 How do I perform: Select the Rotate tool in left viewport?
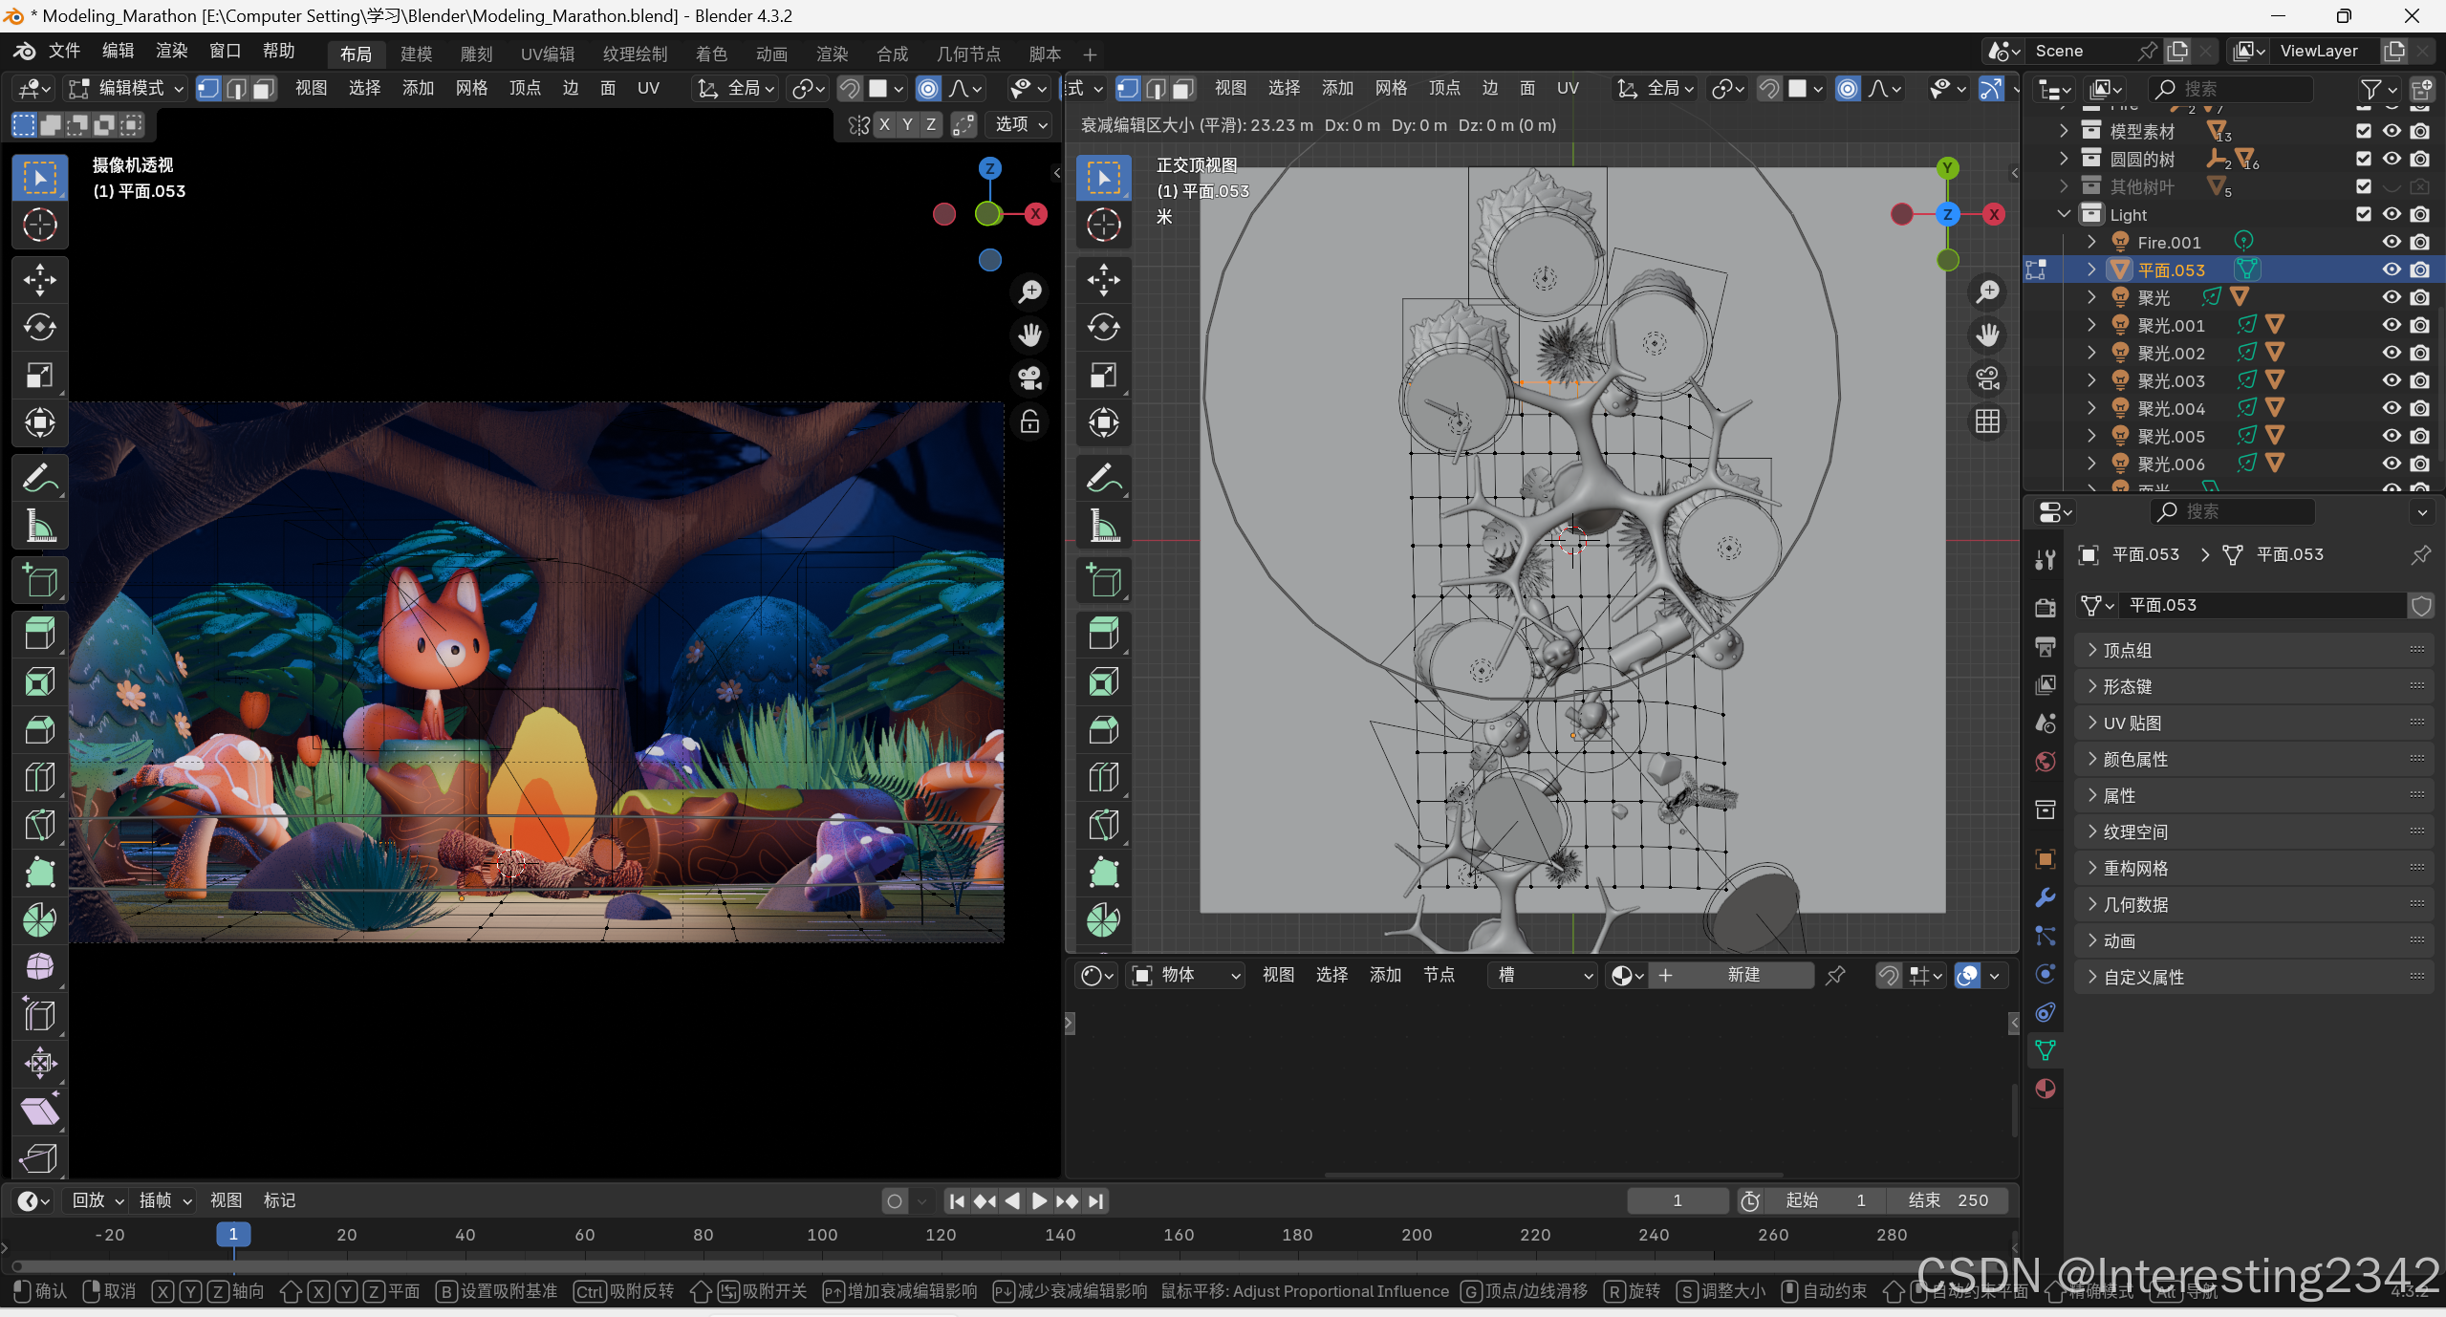coord(39,327)
